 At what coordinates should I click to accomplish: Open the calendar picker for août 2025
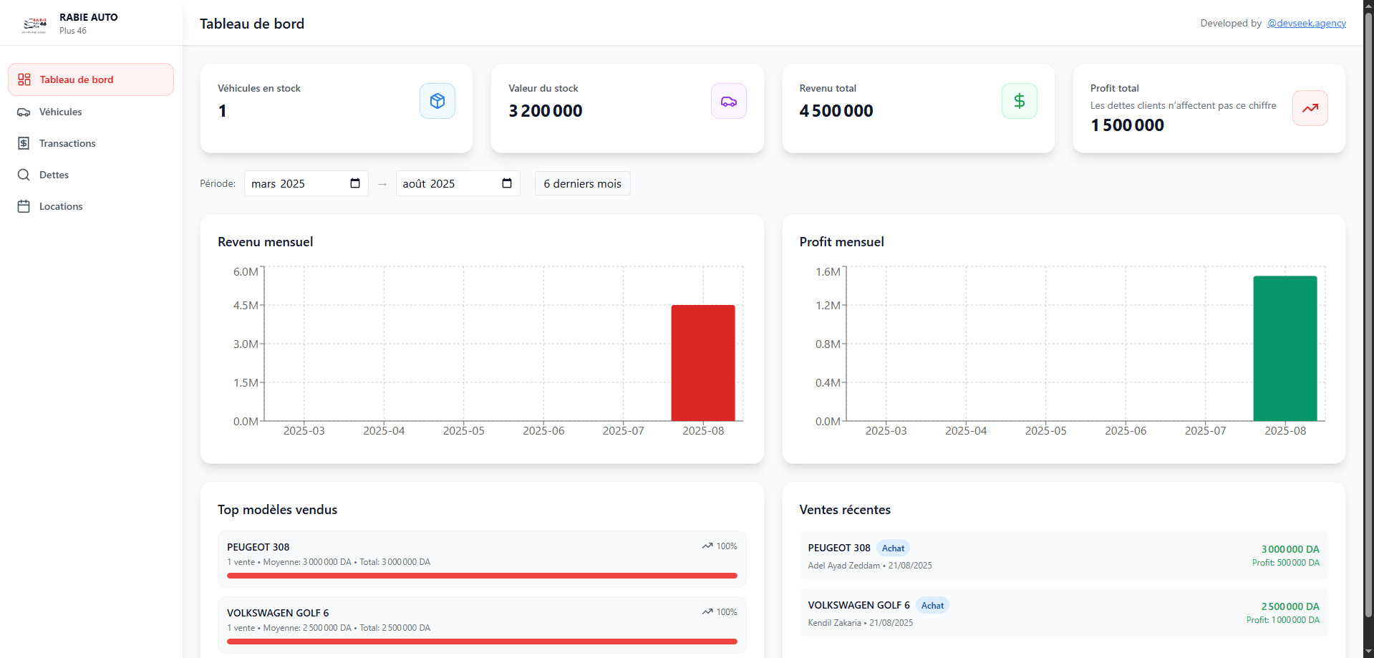click(x=507, y=183)
